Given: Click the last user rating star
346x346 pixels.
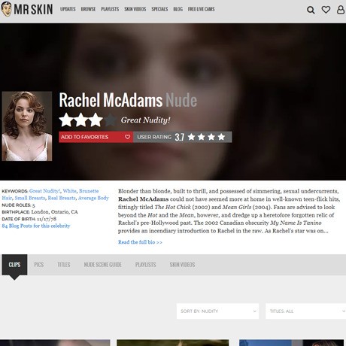Looking at the screenshot, I should tap(221, 137).
